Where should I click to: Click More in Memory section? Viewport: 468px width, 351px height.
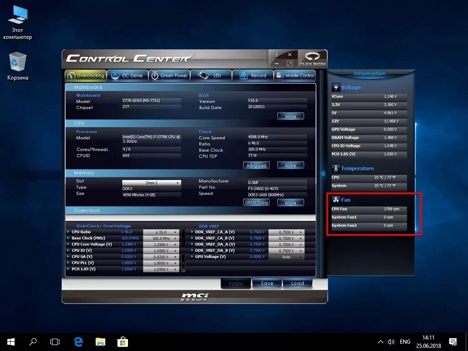pos(290,202)
